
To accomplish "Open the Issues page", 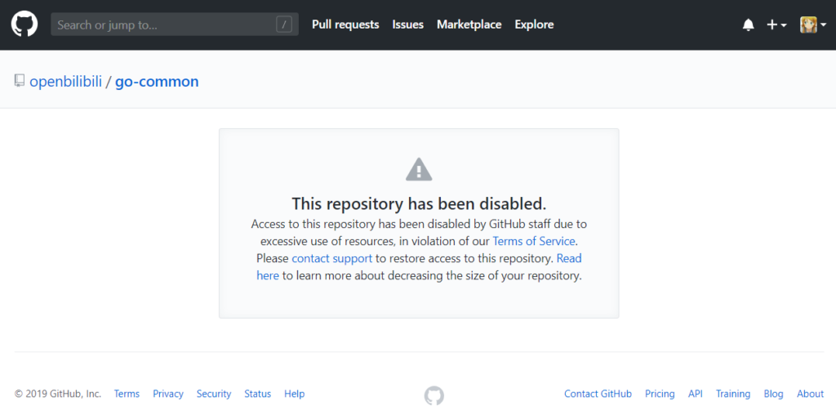I will [407, 25].
